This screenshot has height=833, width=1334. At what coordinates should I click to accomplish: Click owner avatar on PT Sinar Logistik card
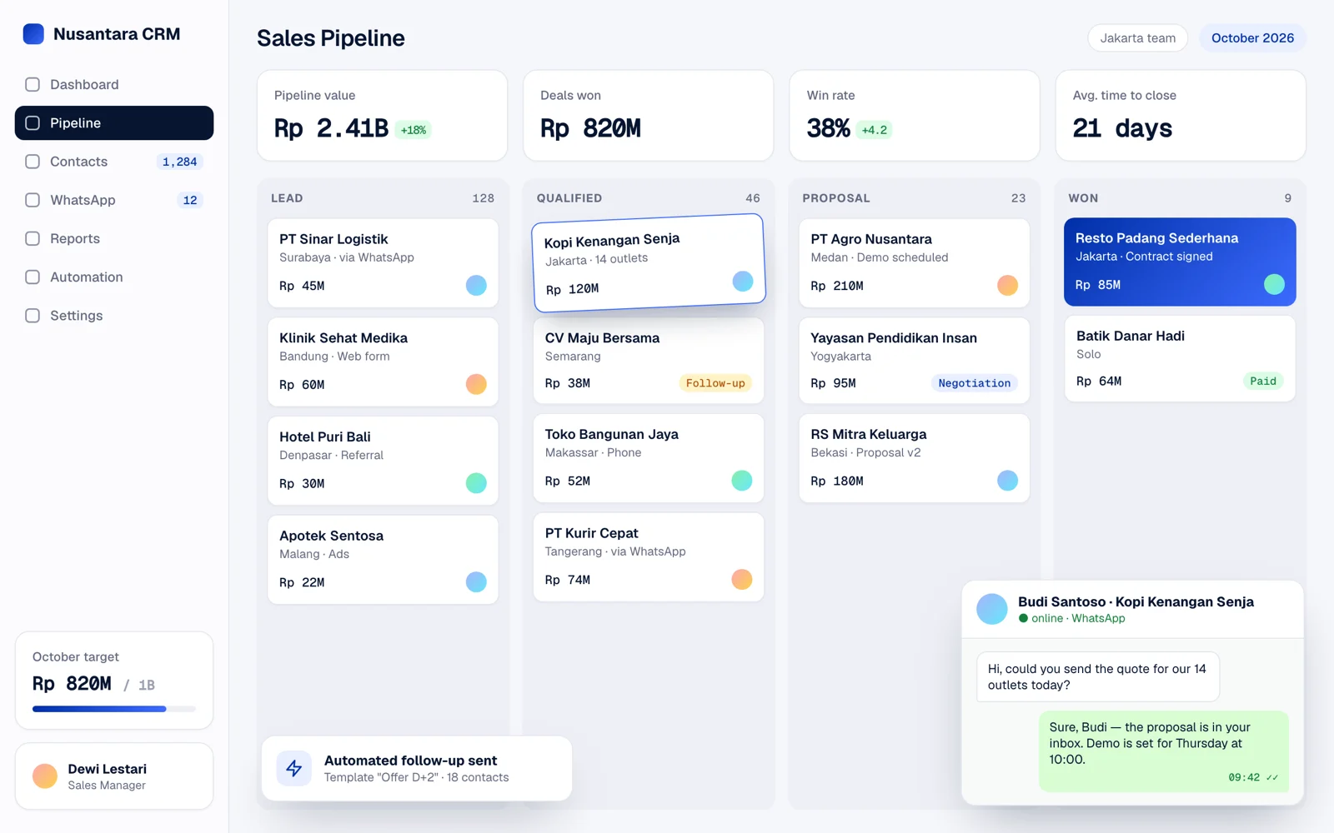pos(476,285)
